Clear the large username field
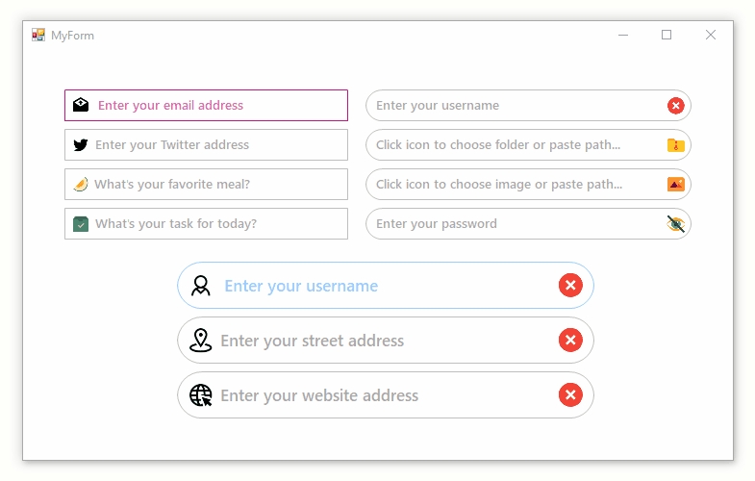Screen dimensions: 755x481 coord(570,286)
